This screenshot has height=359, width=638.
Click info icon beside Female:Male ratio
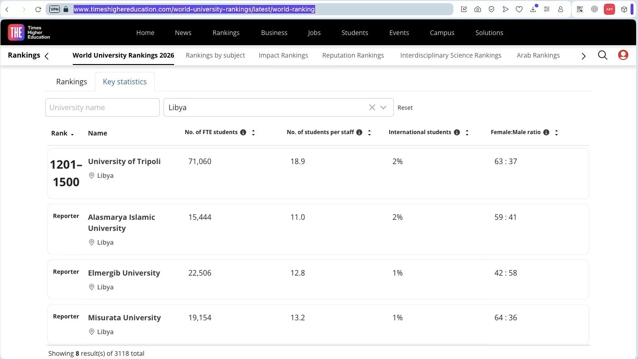point(546,132)
